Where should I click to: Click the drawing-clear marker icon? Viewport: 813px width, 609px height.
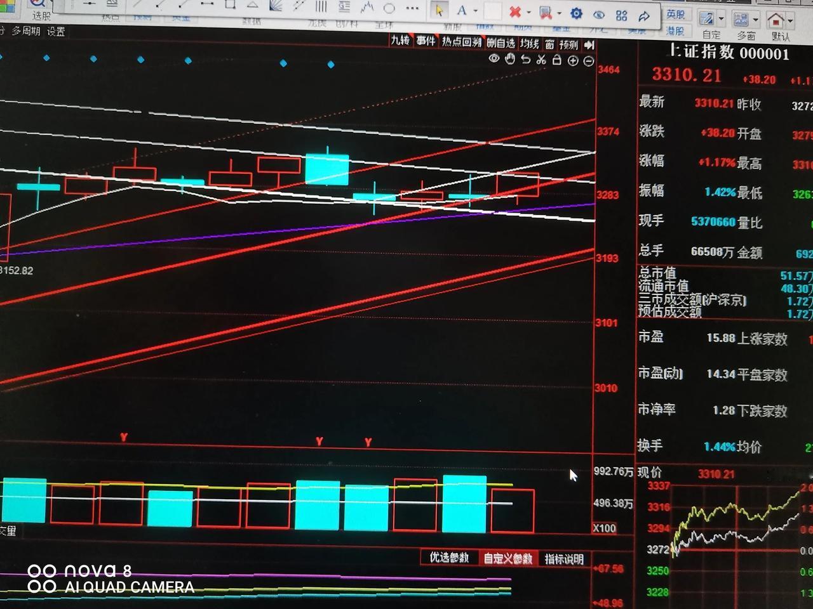tap(546, 13)
